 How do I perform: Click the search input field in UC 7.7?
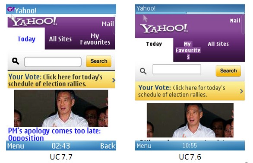pos(53,62)
